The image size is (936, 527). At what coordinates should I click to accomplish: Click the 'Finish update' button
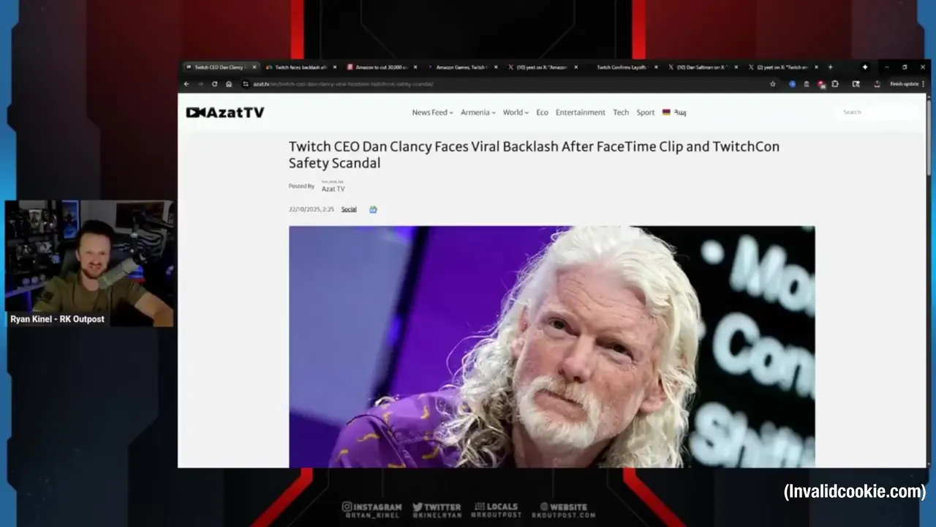pos(904,84)
